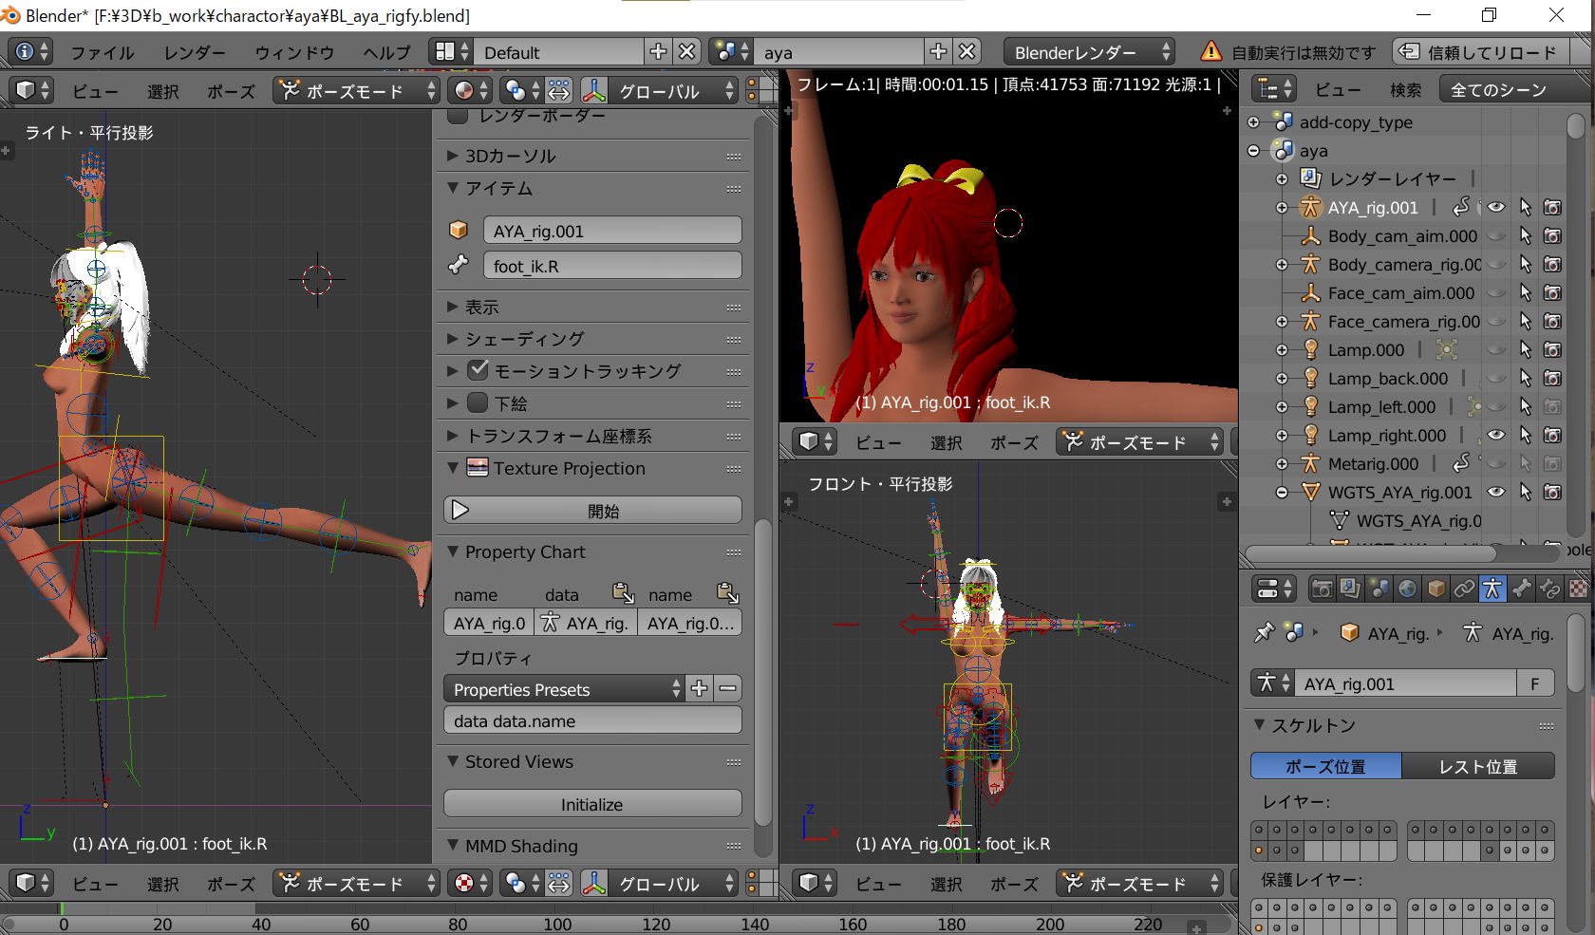1595x935 pixels.
Task: Click the Scene properties tab icon
Action: (x=1379, y=589)
